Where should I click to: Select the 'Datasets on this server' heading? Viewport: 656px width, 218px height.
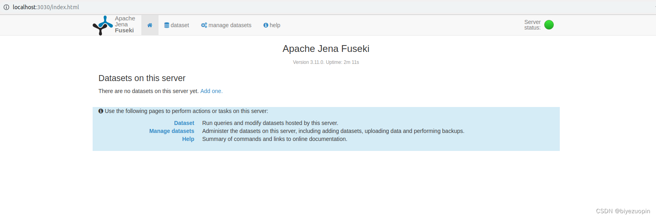142,78
